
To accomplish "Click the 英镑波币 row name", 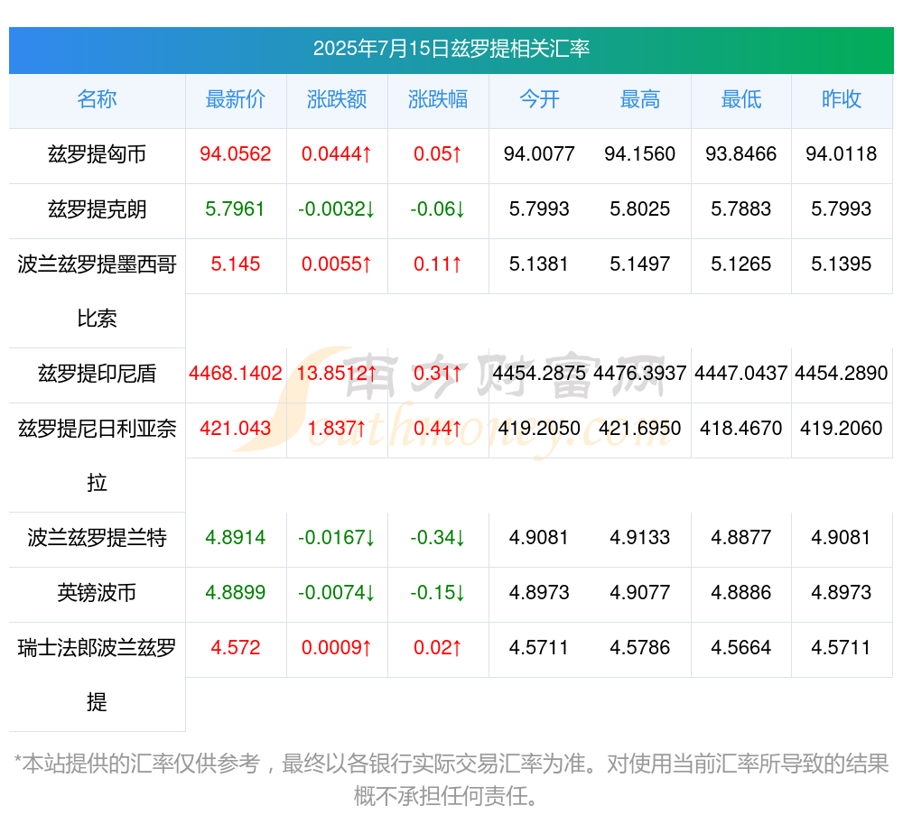I will pos(97,592).
